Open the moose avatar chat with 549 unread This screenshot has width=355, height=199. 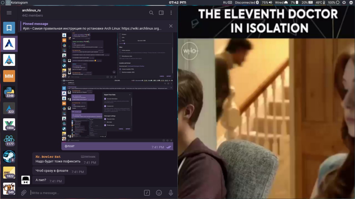9,188
